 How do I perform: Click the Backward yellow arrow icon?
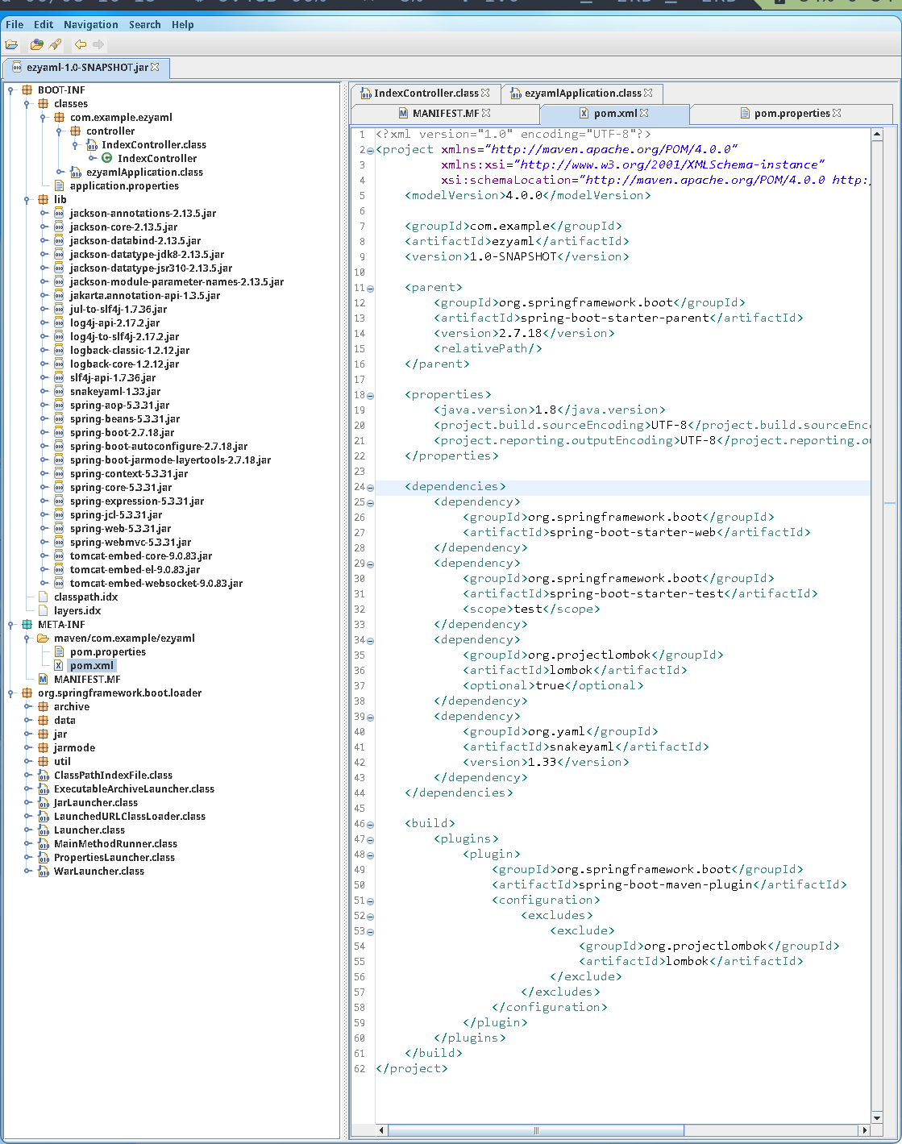81,44
